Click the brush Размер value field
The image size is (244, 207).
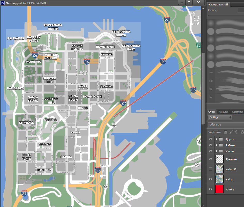241,10
